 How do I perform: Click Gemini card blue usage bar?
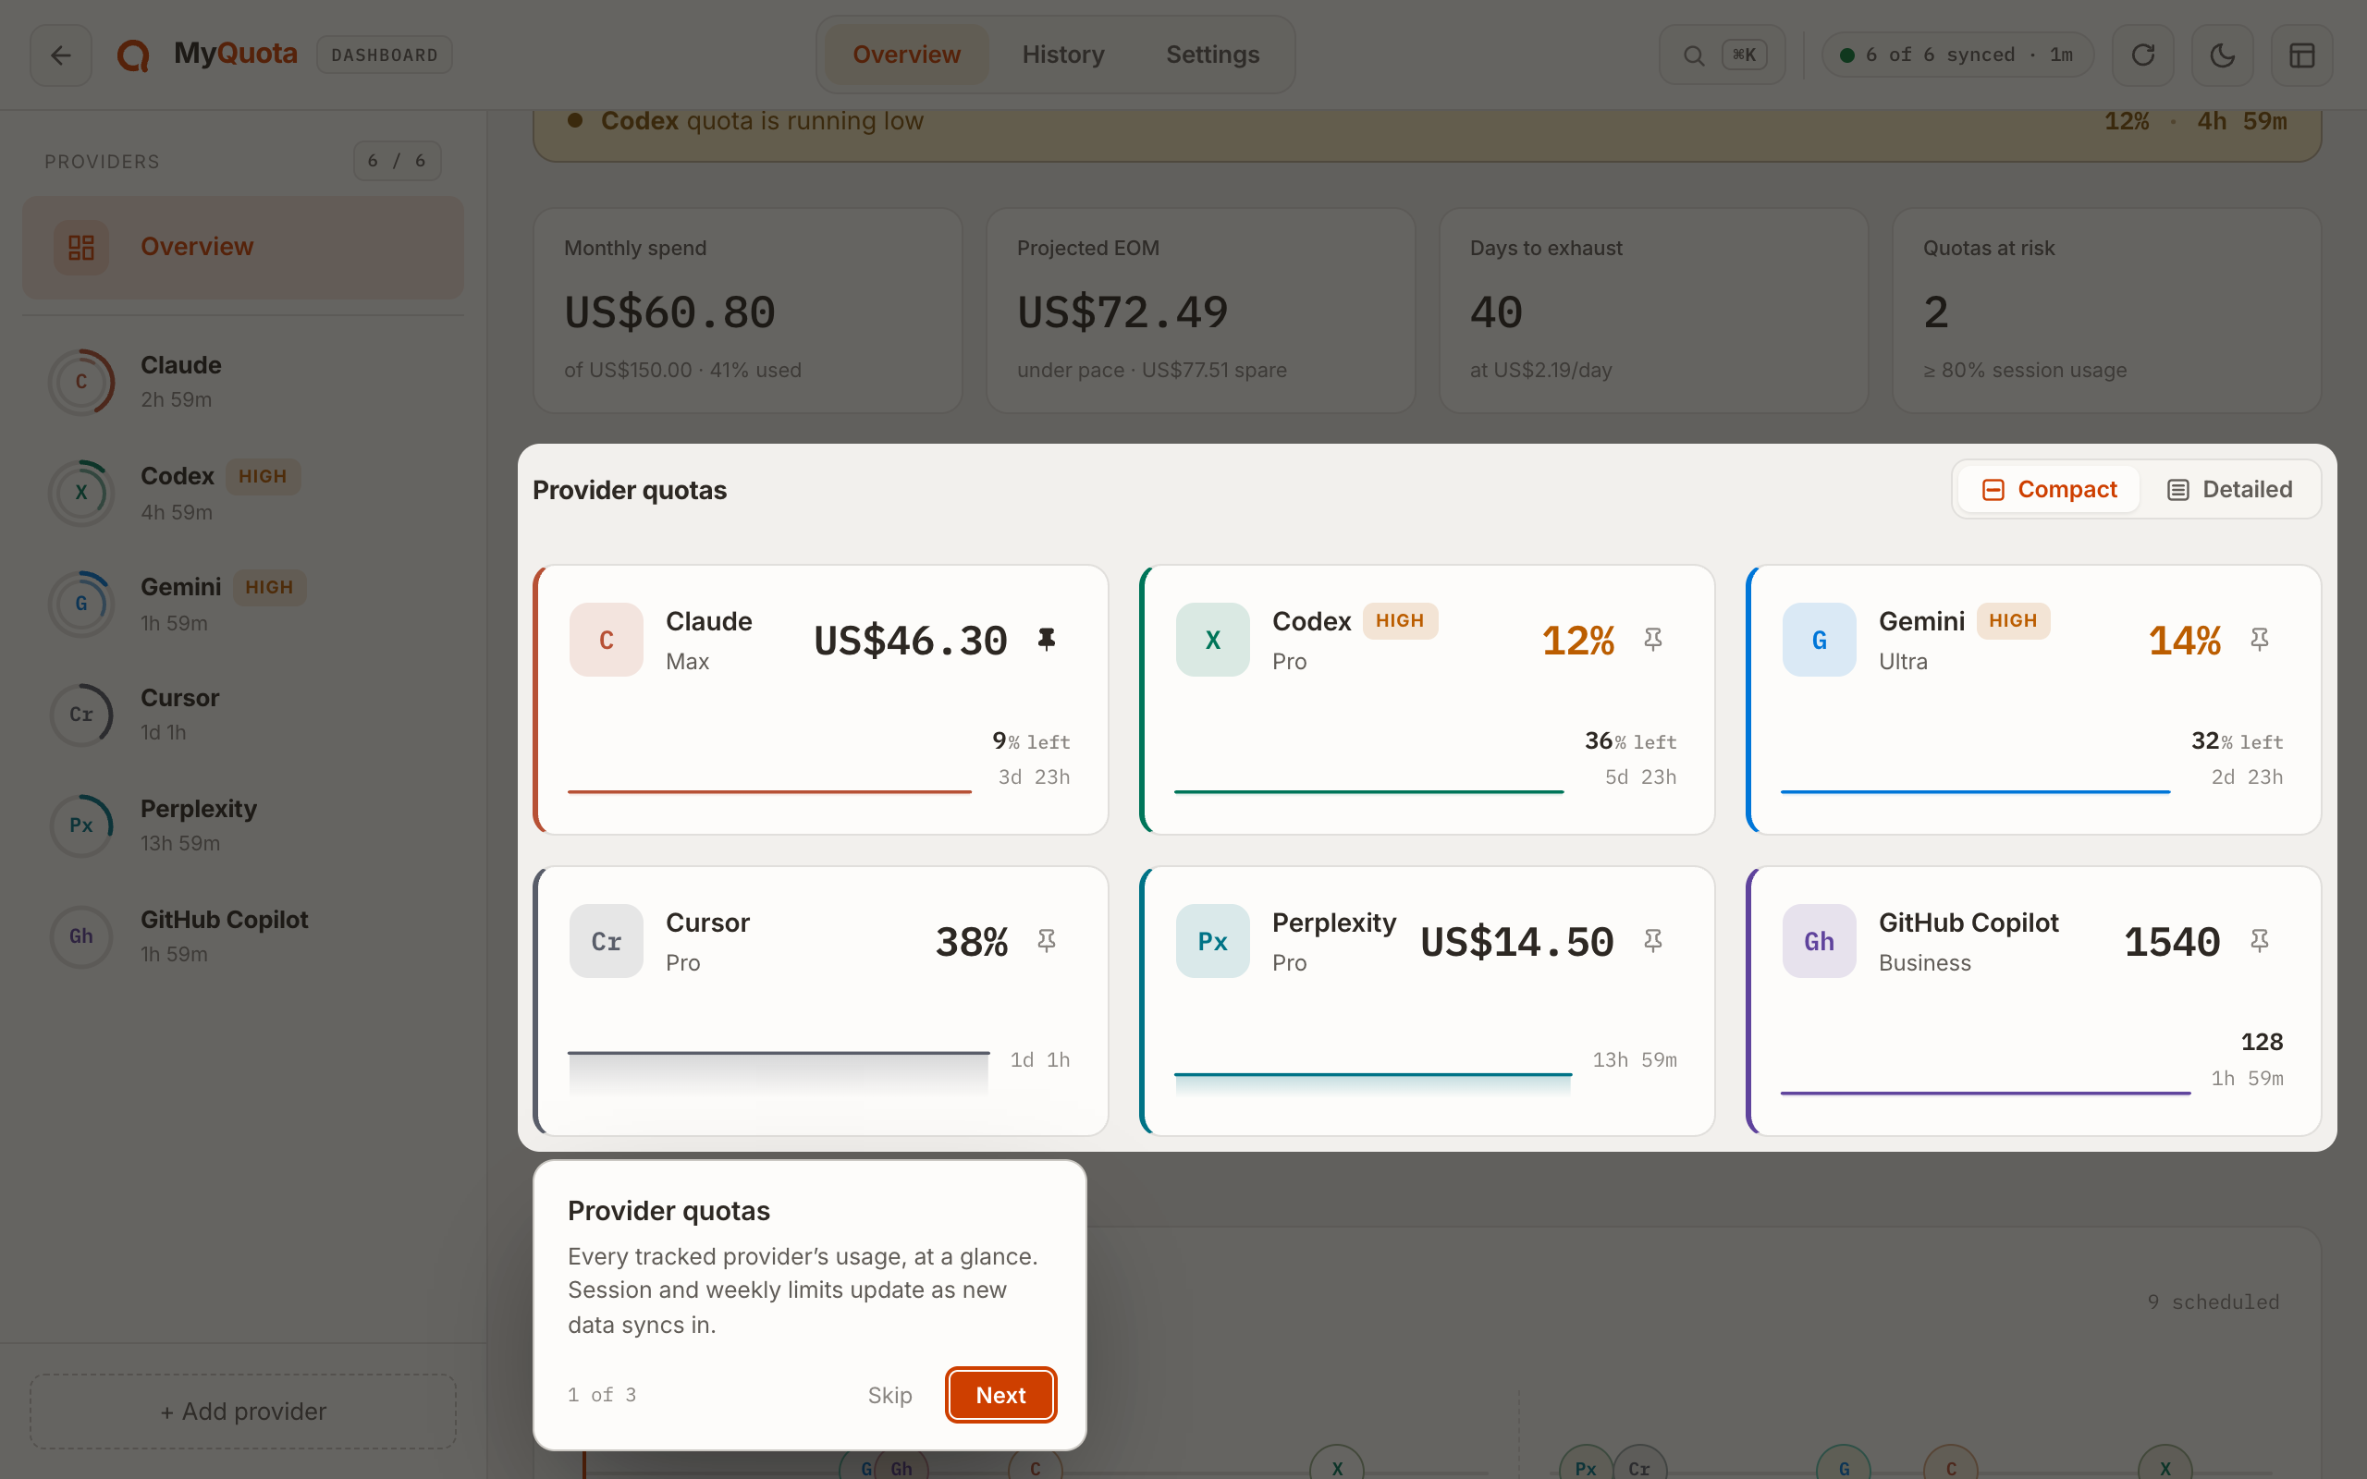point(1975,791)
